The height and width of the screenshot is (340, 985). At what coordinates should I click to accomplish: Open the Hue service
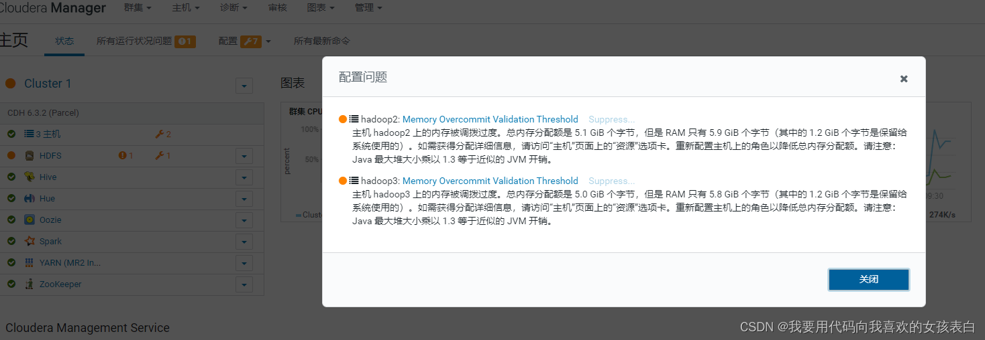click(47, 199)
